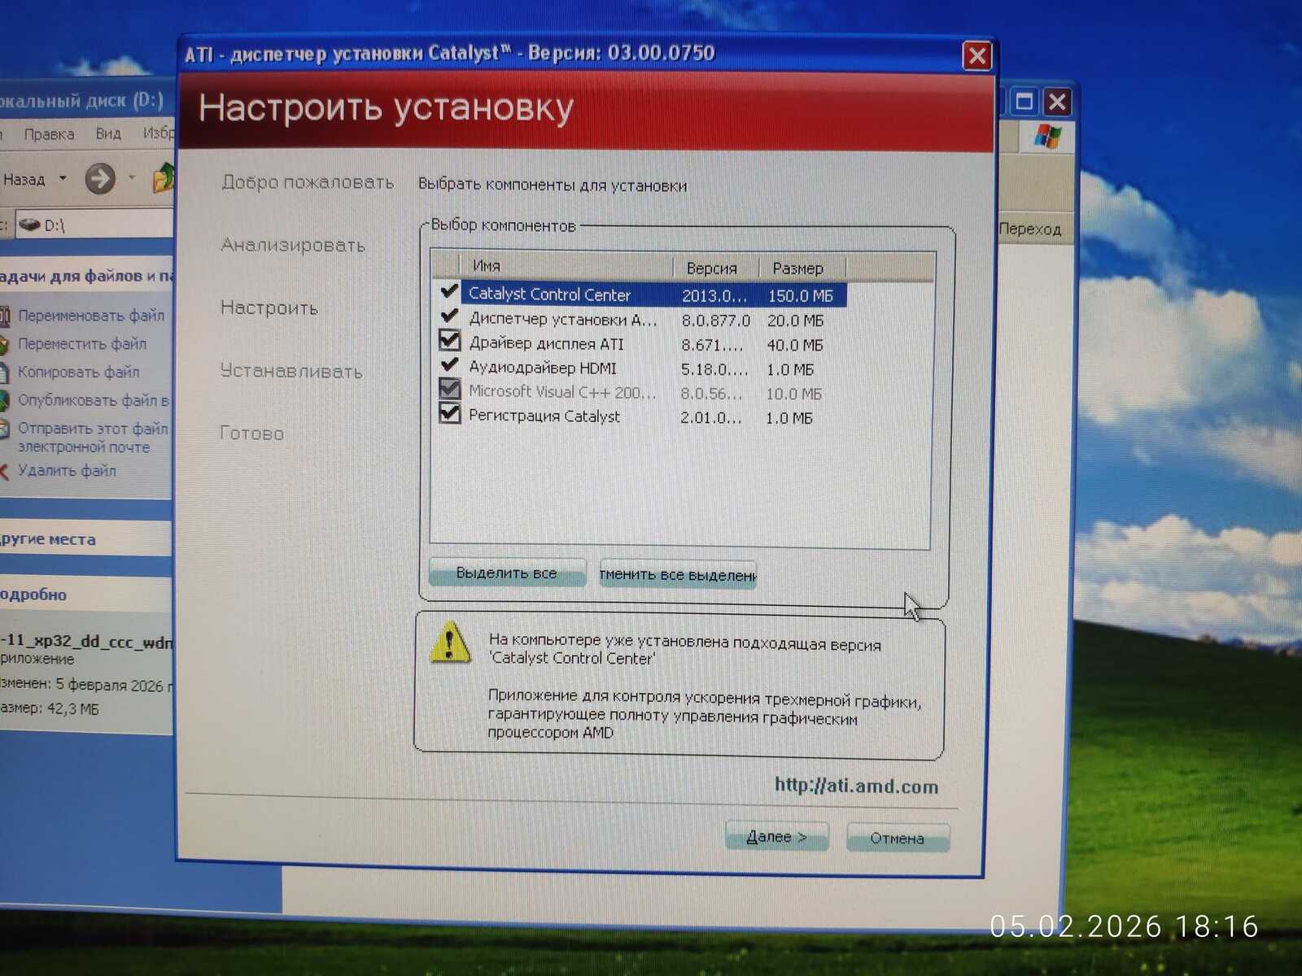Click the Далее button
Screen dimensions: 1302x976
point(776,836)
